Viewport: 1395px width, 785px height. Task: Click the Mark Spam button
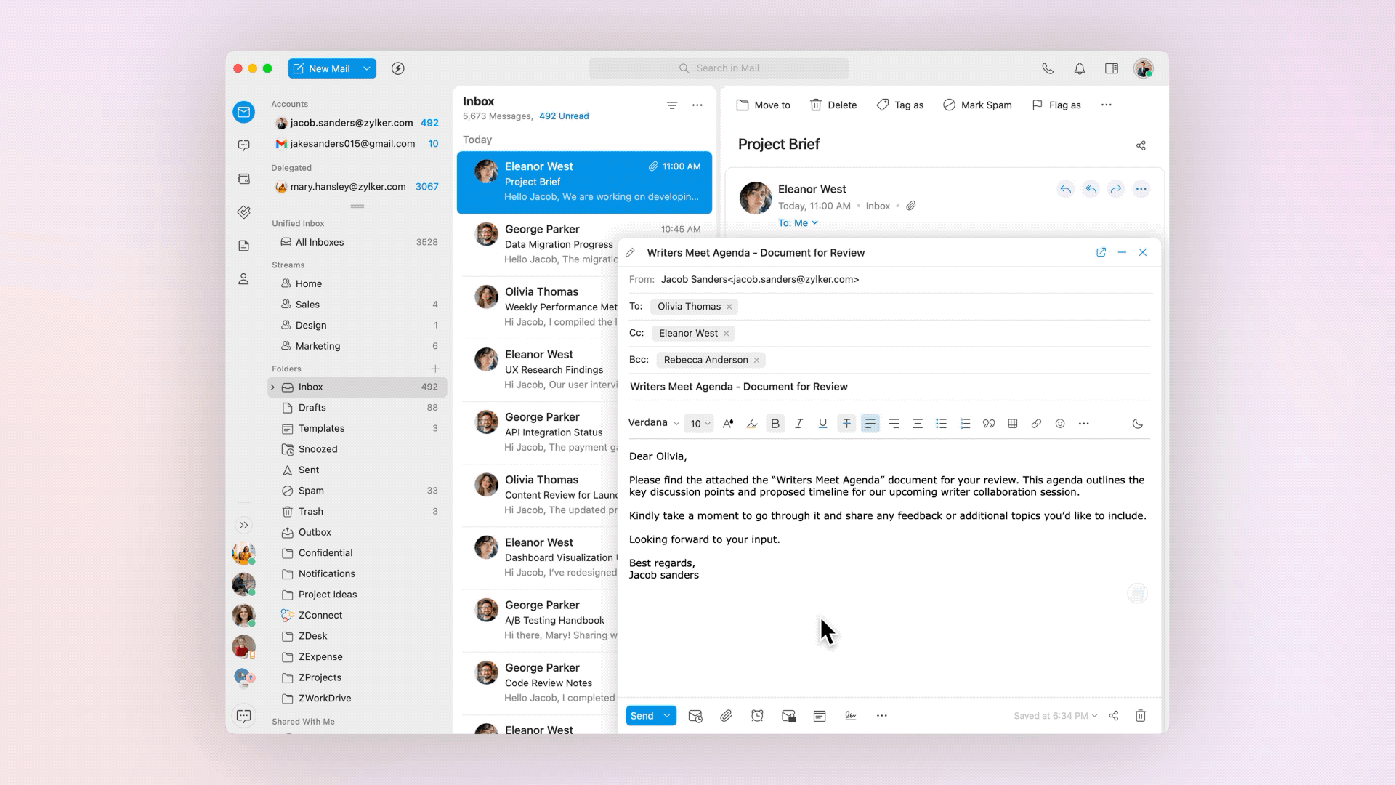[977, 105]
